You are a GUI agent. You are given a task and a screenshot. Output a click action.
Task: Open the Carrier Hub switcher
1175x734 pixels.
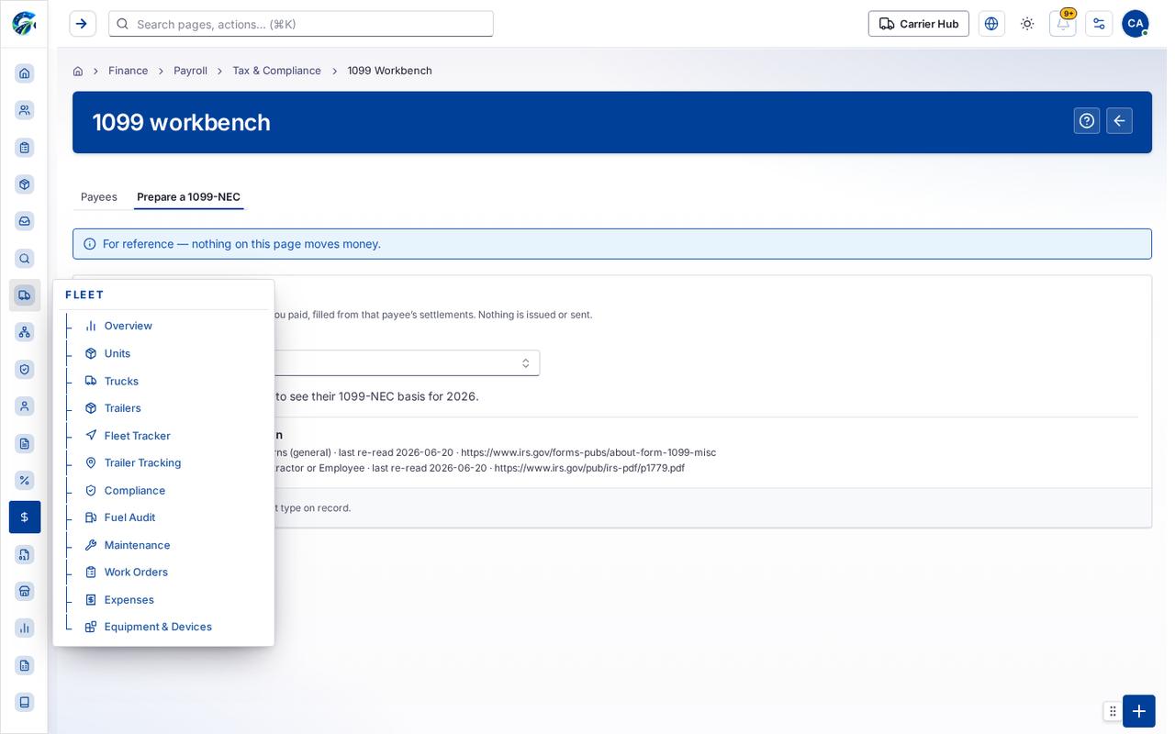pyautogui.click(x=919, y=24)
